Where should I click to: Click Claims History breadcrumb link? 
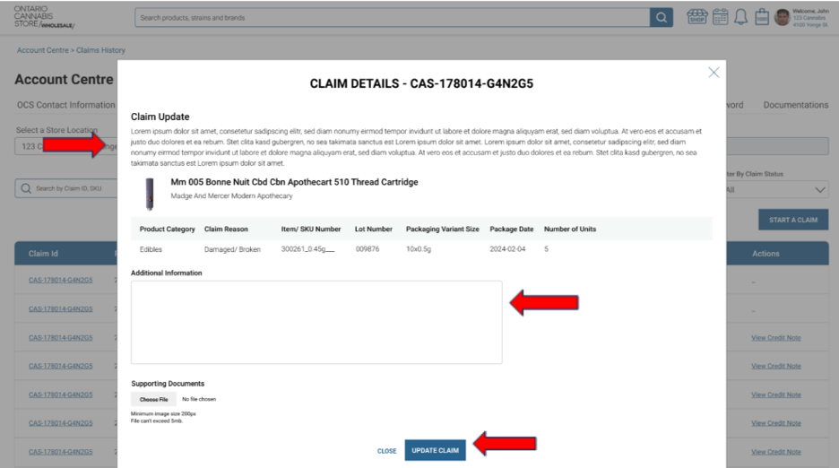pos(100,50)
